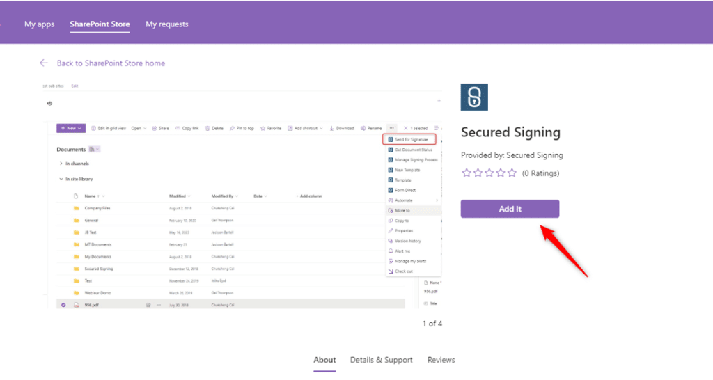Select the two-star rating
Image resolution: width=713 pixels, height=380 pixels.
point(478,173)
